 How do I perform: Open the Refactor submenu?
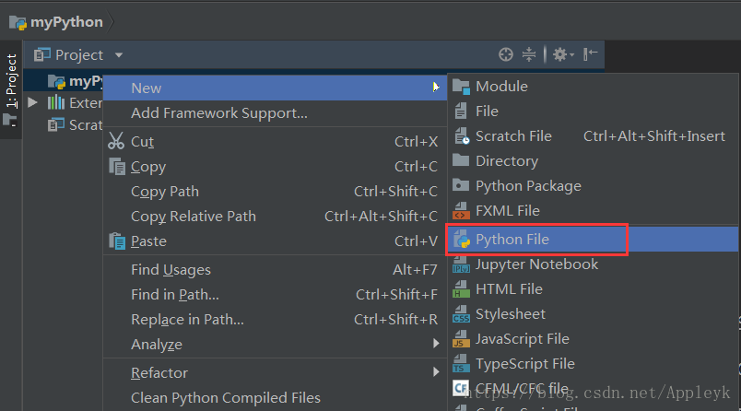coord(275,372)
